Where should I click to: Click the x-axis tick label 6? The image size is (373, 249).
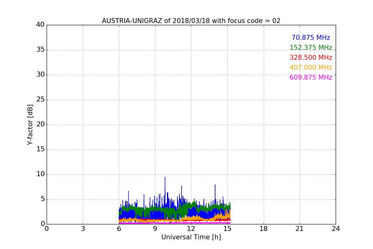coord(119,229)
